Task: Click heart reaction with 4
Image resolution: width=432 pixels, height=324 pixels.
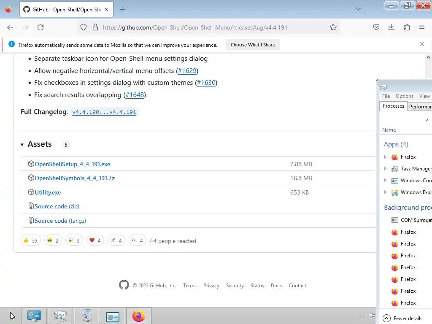Action: tap(95, 240)
